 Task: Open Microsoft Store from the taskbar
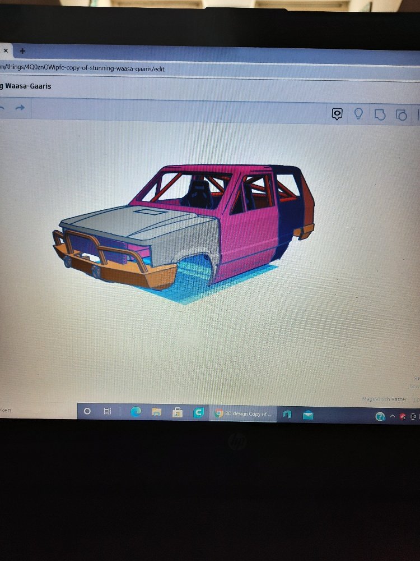(x=178, y=413)
